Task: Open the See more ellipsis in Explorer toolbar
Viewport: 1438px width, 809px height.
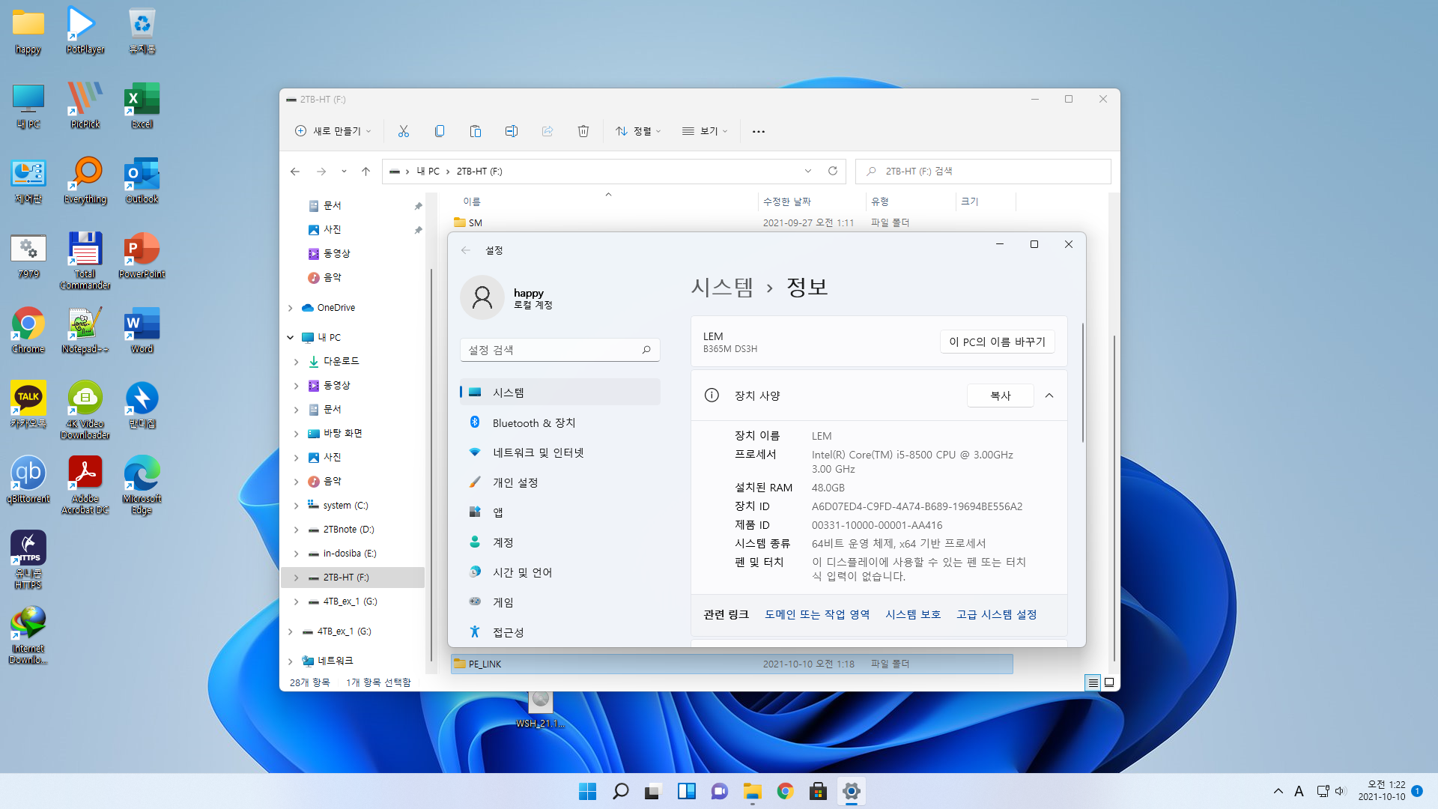Action: pos(759,131)
